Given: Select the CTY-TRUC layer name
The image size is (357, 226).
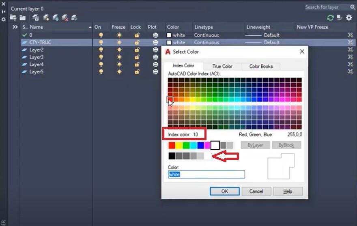Looking at the screenshot, I should coord(40,42).
